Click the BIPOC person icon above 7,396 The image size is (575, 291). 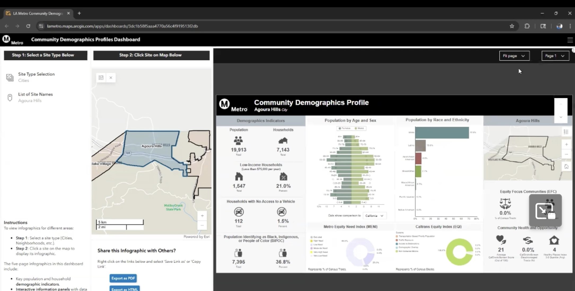coord(238,253)
